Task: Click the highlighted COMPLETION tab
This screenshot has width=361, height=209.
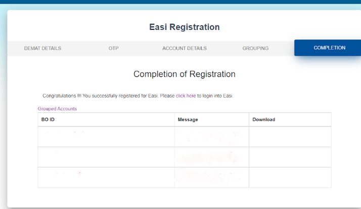Action: pyautogui.click(x=329, y=48)
